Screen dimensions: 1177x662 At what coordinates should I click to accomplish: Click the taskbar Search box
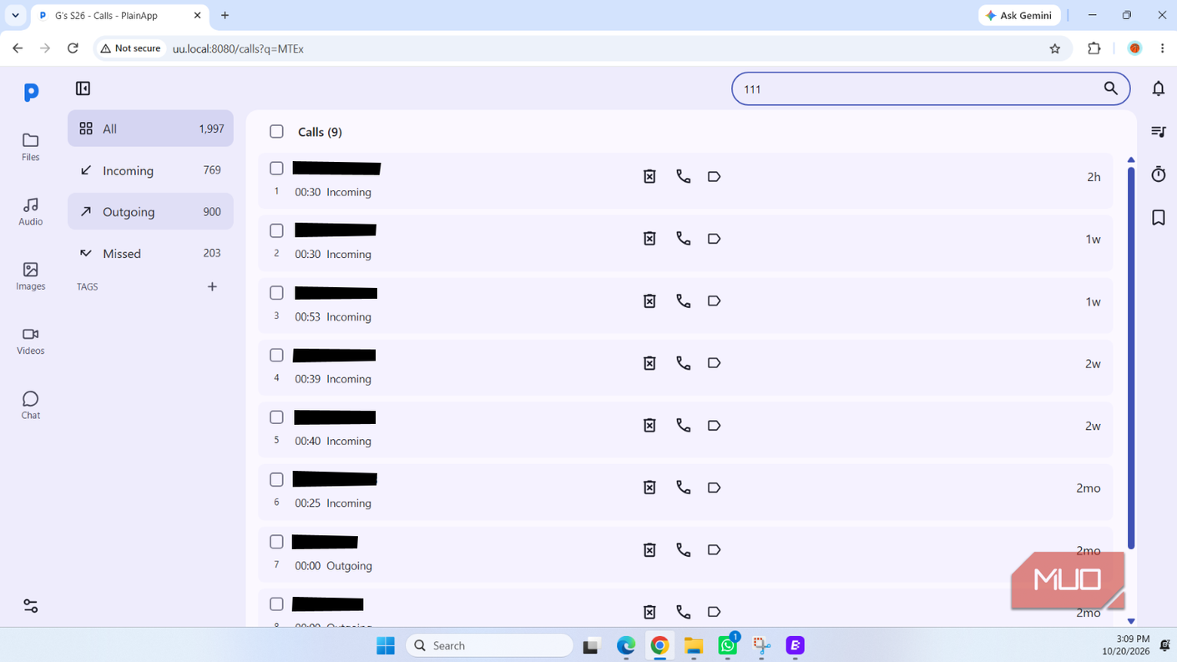click(490, 645)
